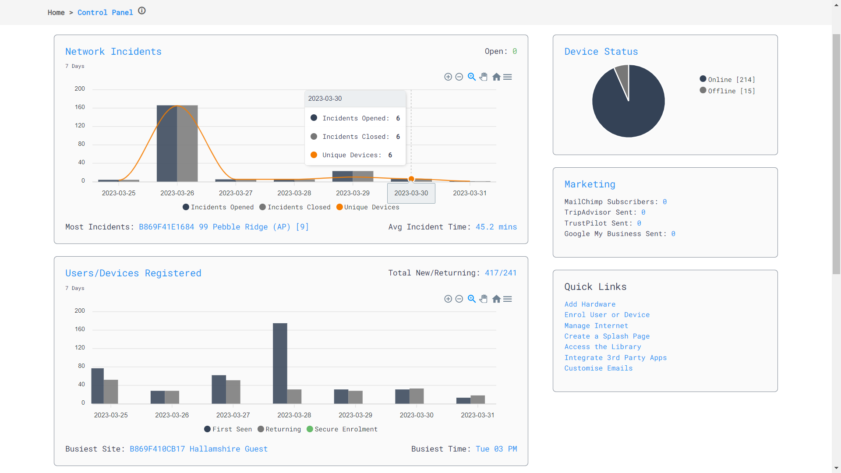The width and height of the screenshot is (841, 473).
Task: Click zoom in icon on Network Incidents chart
Action: (448, 77)
